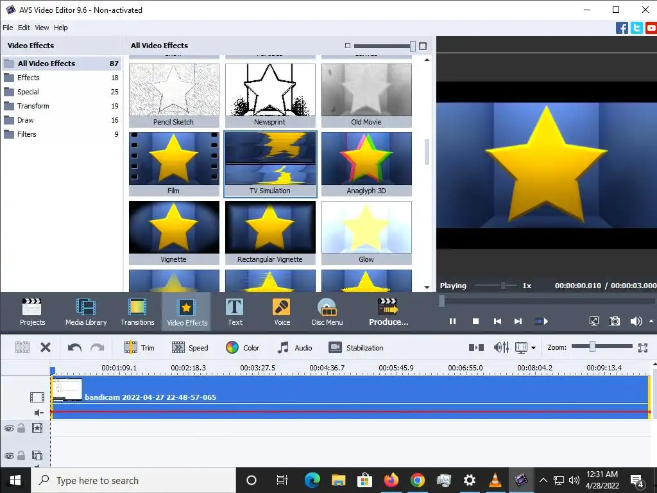The height and width of the screenshot is (493, 657).
Task: Open the Media Library
Action: (x=86, y=312)
